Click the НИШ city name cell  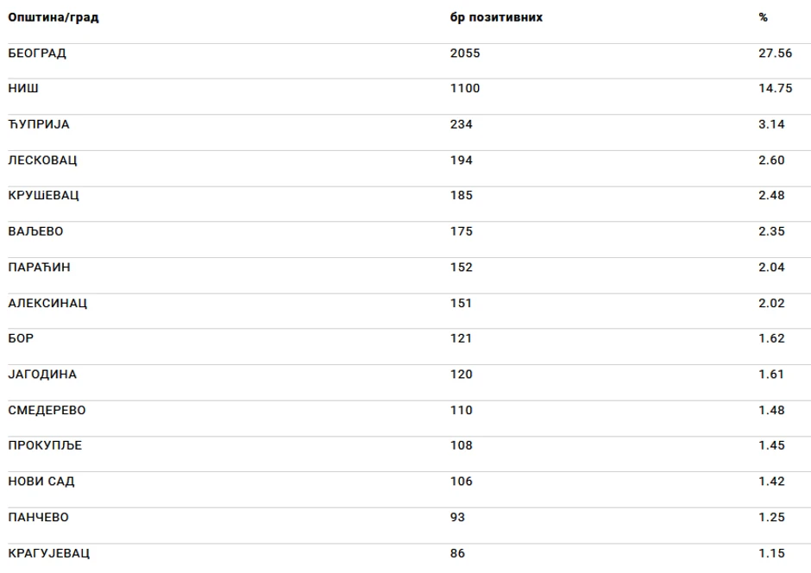click(23, 89)
